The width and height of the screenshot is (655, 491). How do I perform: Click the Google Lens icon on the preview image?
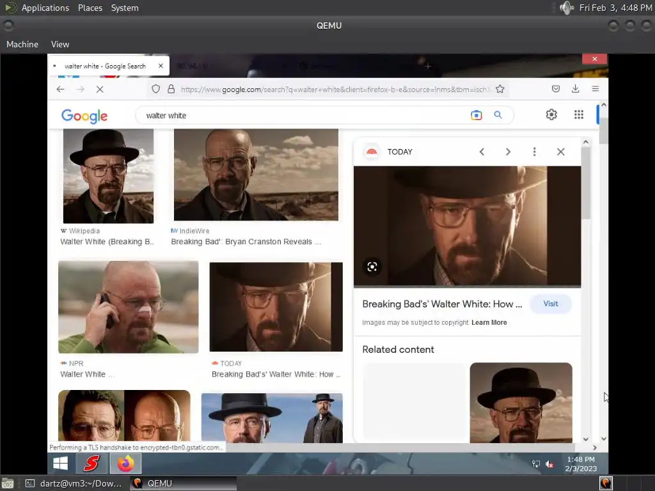coord(372,267)
